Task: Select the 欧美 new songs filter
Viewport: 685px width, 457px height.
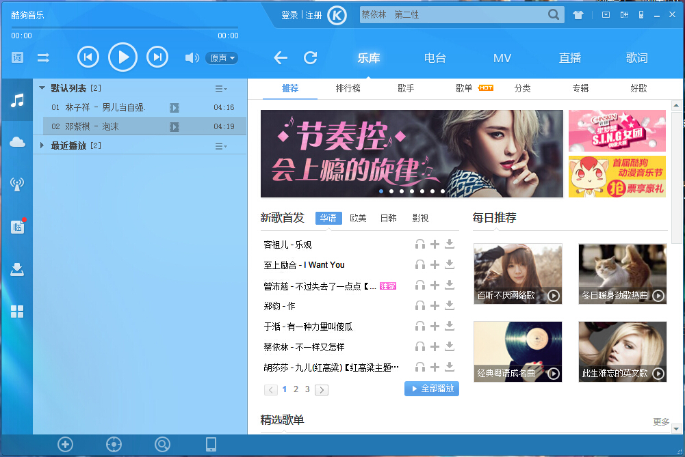Action: 358,218
